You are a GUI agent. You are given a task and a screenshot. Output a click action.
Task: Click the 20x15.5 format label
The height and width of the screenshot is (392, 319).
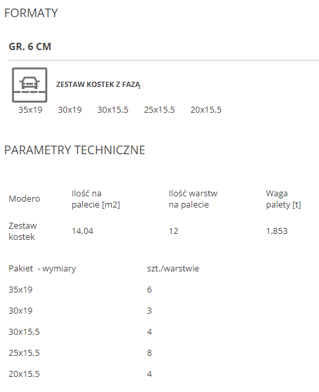pos(206,110)
